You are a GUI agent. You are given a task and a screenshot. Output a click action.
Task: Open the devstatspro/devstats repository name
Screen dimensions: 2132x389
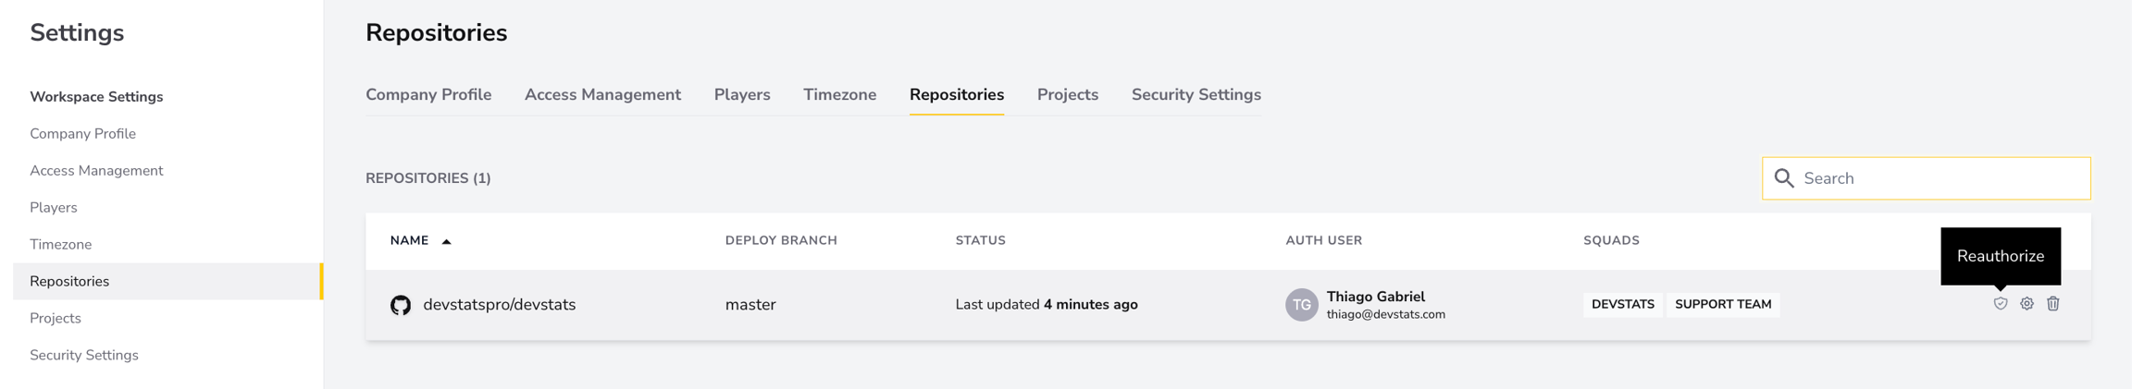pos(499,305)
